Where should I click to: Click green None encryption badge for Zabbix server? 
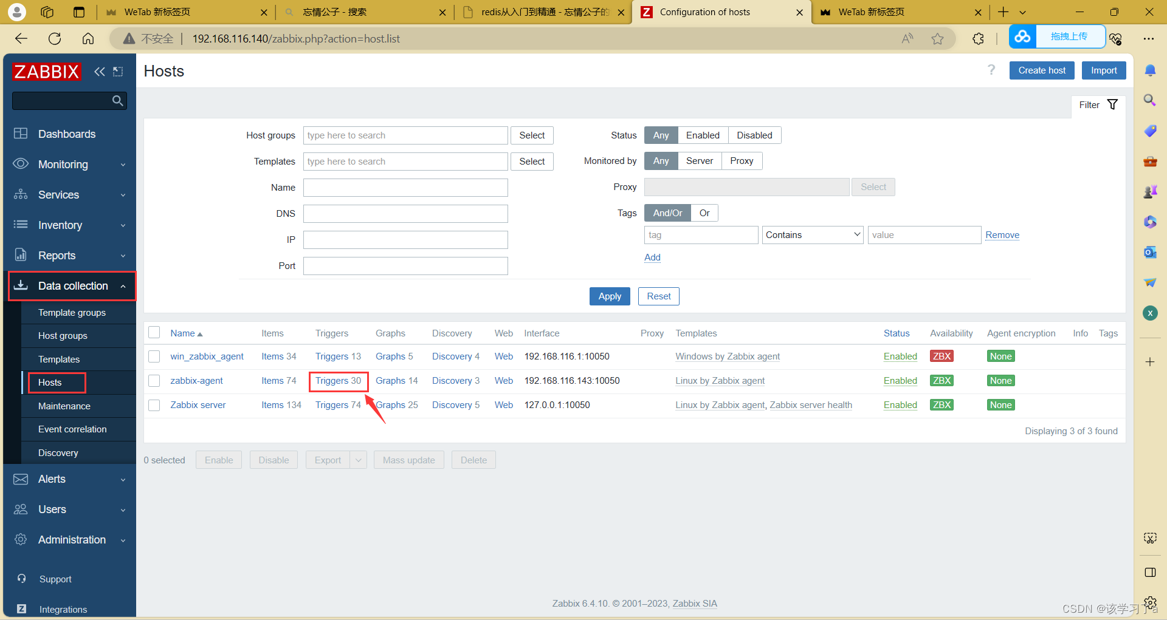[1000, 405]
